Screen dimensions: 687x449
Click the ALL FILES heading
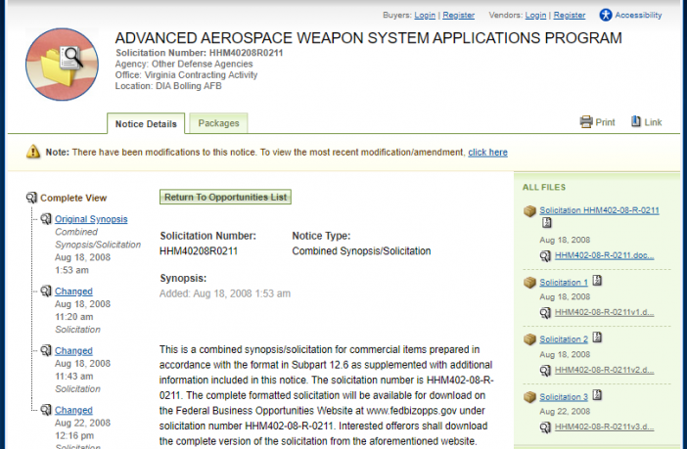(x=544, y=188)
